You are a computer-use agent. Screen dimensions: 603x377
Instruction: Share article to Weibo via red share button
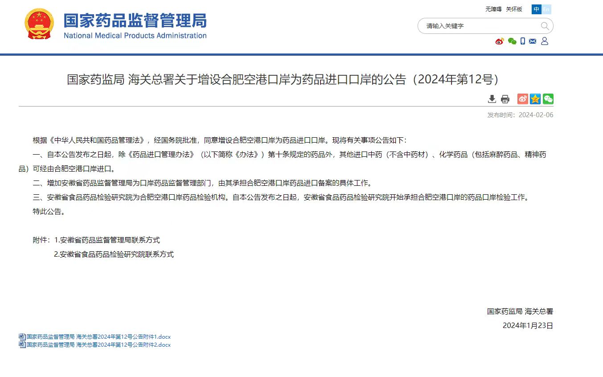pyautogui.click(x=522, y=99)
